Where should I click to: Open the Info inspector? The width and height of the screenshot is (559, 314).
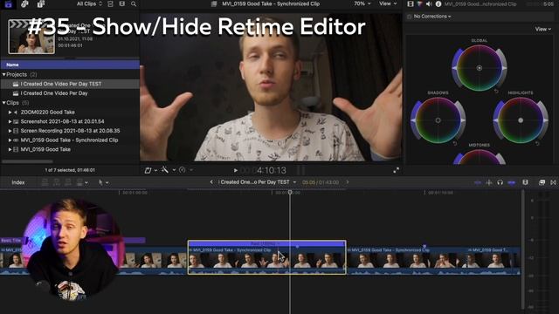[438, 3]
